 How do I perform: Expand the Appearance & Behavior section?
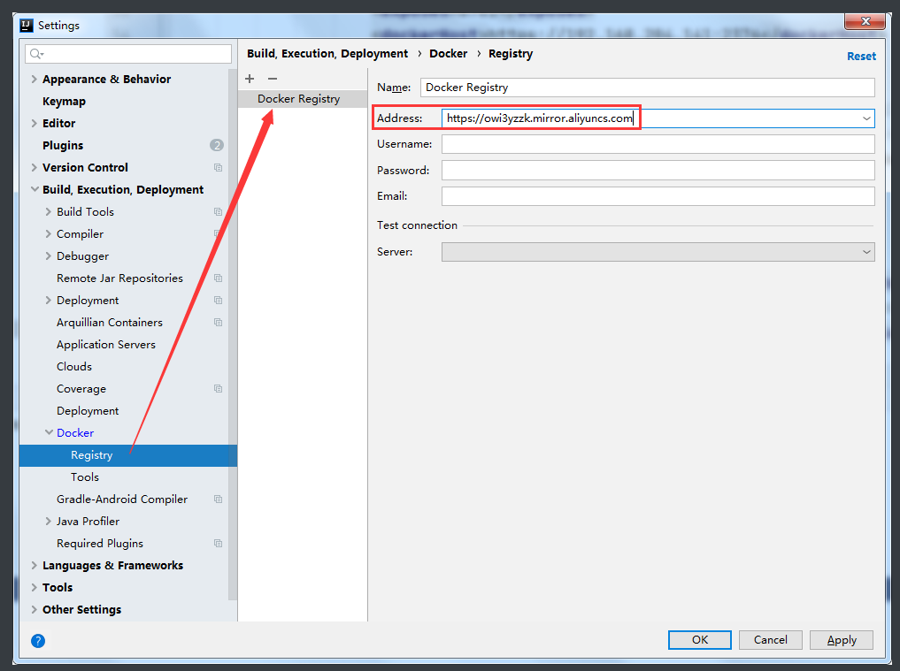[34, 80]
